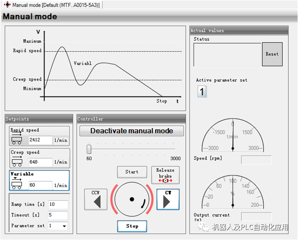Viewport: 298px width, 240px height.
Task: Select the Creep speed setpoint box
Action: [39, 158]
